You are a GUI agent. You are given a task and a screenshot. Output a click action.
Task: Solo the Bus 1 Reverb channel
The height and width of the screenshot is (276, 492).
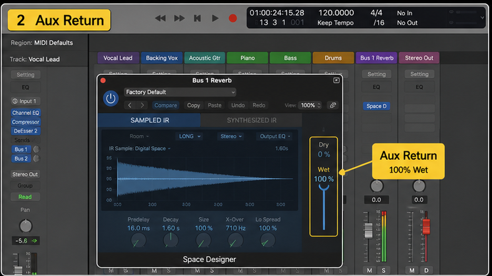tap(383, 270)
